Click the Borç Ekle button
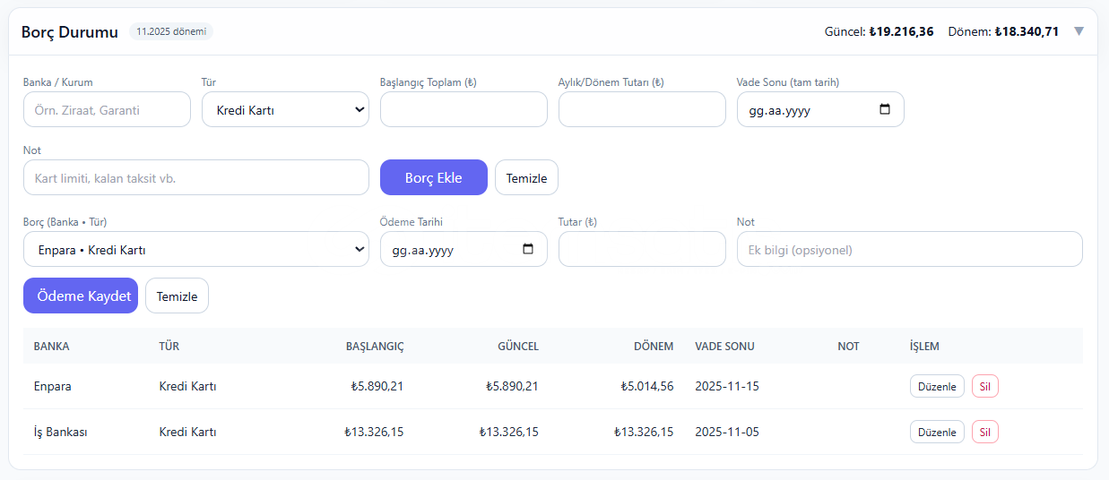This screenshot has height=480, width=1109. pyautogui.click(x=433, y=177)
